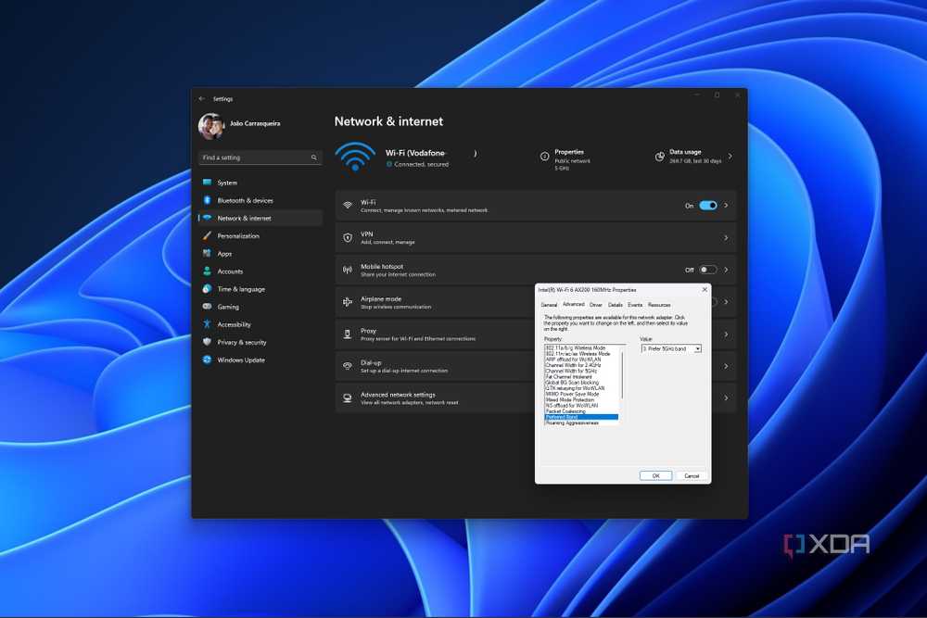927x618 pixels.
Task: Select Packet Coalescing in Property list
Action: tap(565, 411)
